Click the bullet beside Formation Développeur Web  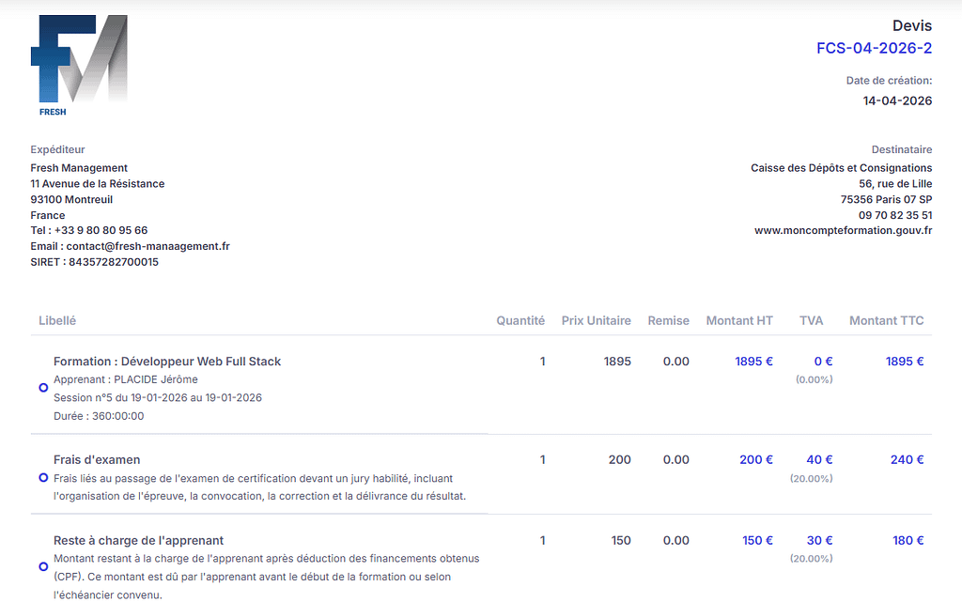coord(43,388)
